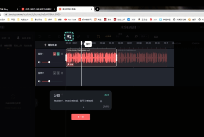This screenshot has height=137, width=204.
Task: Open a new browser tab with plus button
Action: pos(97,9)
